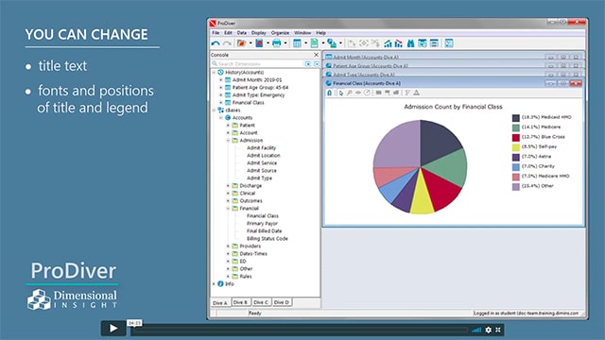
Task: Click the Print toolbar icon
Action: pos(277,43)
